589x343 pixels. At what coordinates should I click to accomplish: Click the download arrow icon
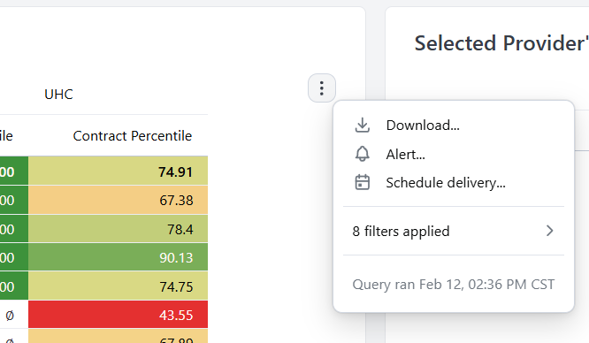pos(362,126)
